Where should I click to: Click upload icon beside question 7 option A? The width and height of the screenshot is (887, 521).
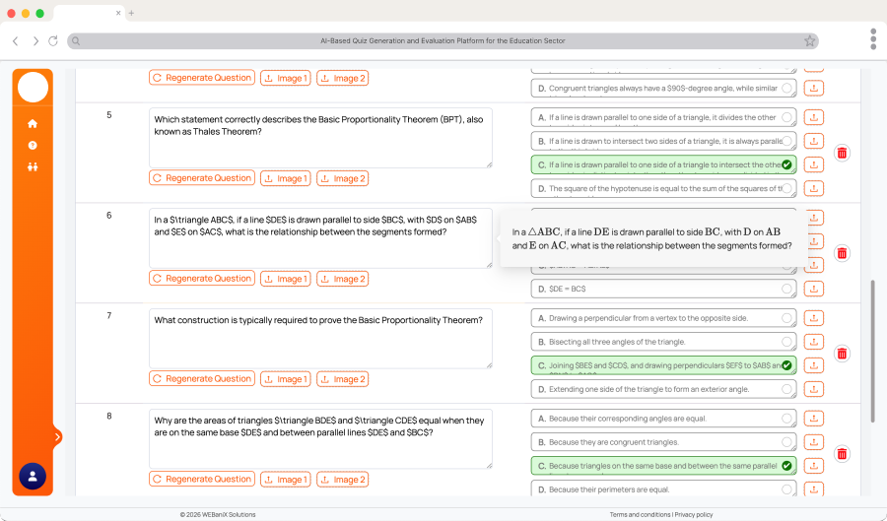[813, 318]
